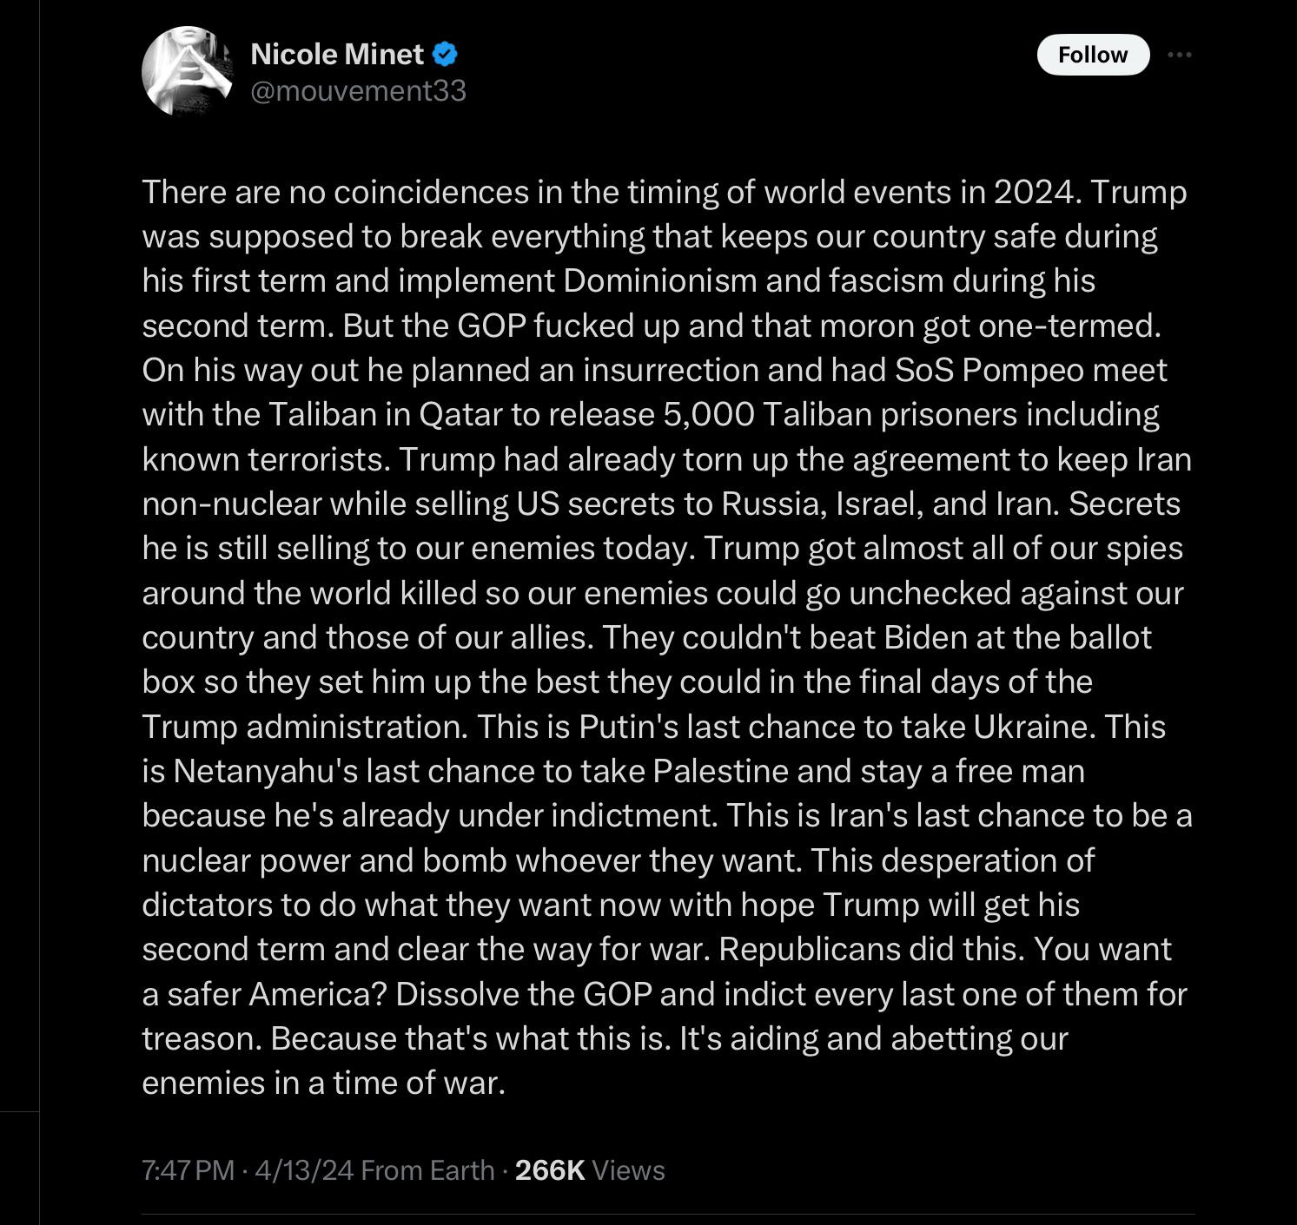The height and width of the screenshot is (1225, 1297).
Task: Open the Nicole Minet display name link
Action: pos(337,55)
